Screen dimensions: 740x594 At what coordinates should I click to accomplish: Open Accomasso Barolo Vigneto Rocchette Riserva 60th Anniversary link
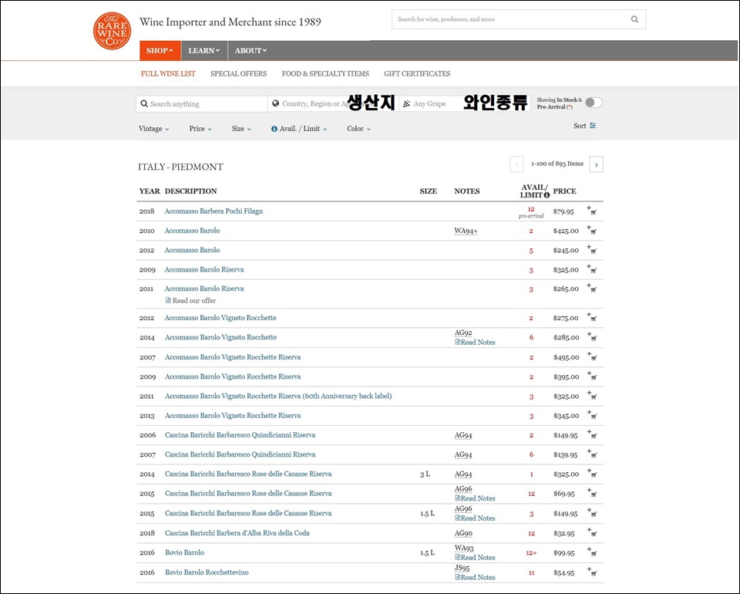(278, 397)
